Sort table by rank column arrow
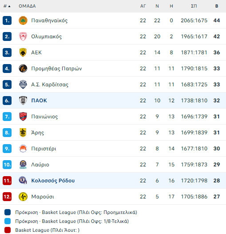This screenshot has width=226, height=234. point(9,6)
